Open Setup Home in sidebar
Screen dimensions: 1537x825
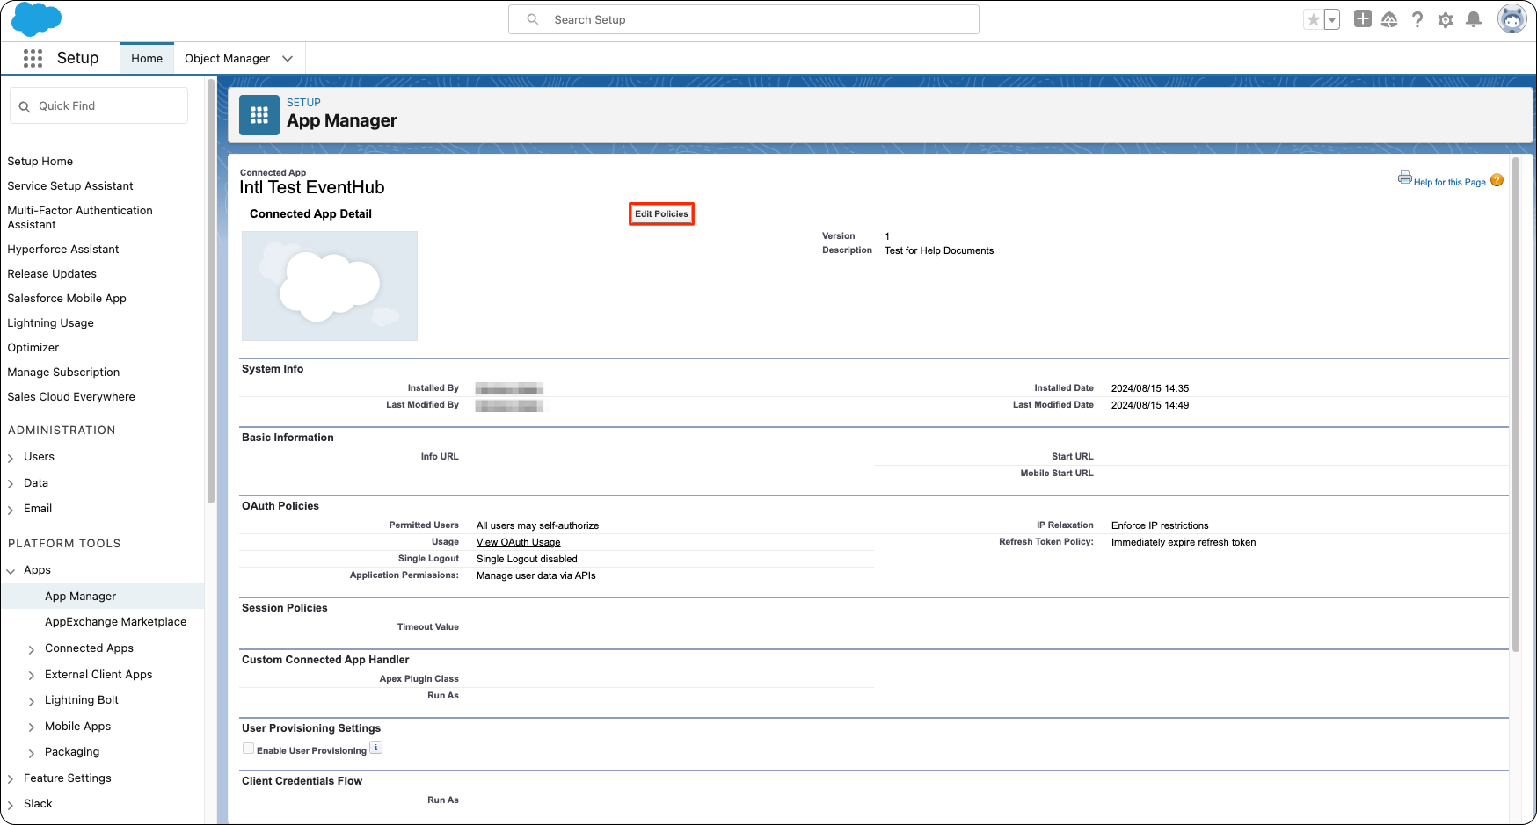(x=40, y=162)
